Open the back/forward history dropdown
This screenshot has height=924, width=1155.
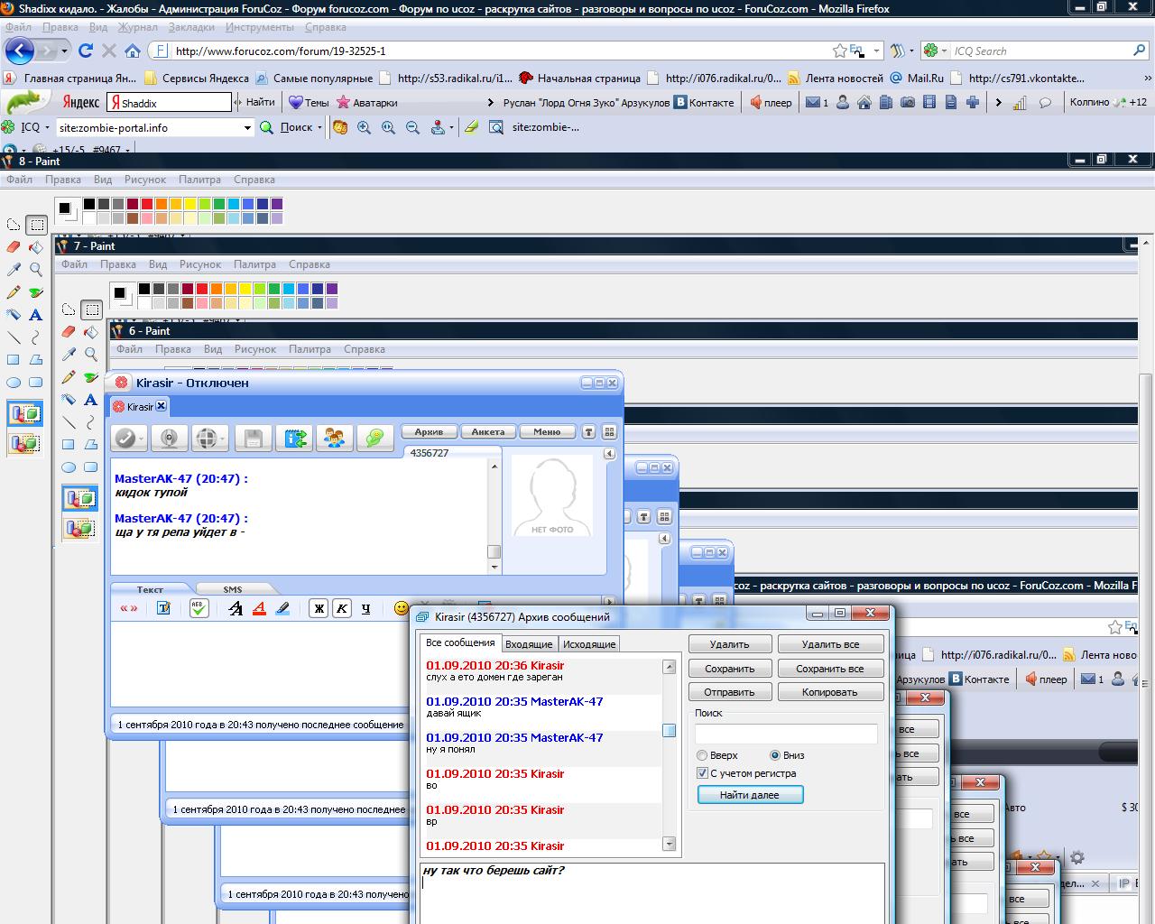[64, 51]
